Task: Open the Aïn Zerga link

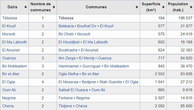Action: pos(67,58)
